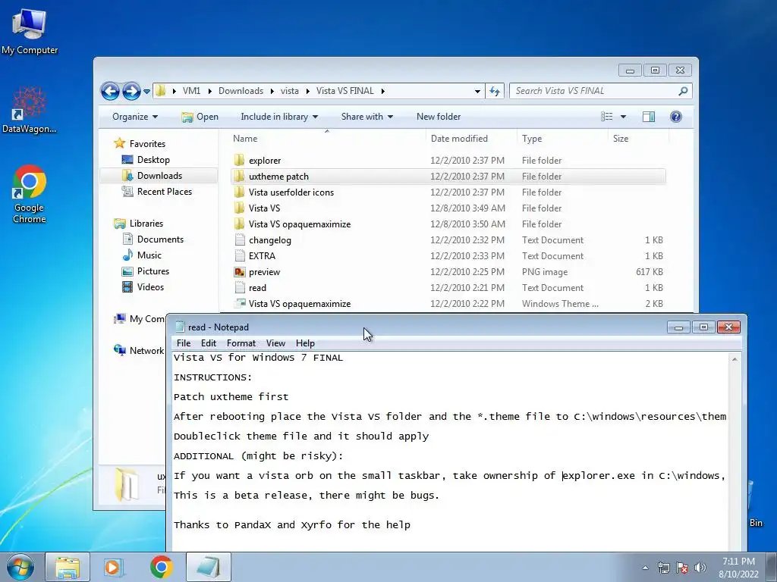Screen dimensions: 777x582
Task: Select the EXTRA text document
Action: coord(448,256)
